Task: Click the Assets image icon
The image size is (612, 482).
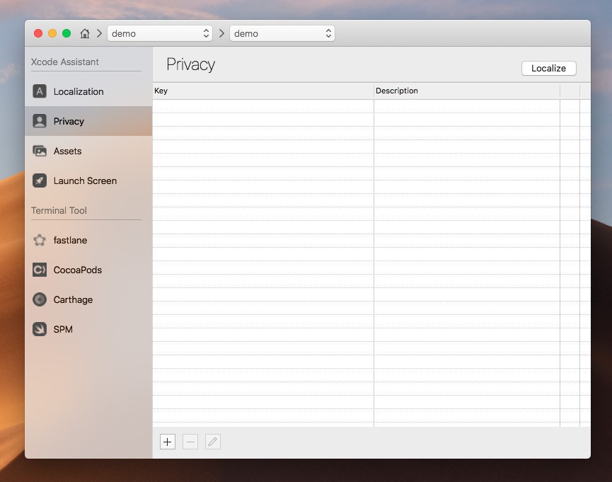Action: (40, 151)
